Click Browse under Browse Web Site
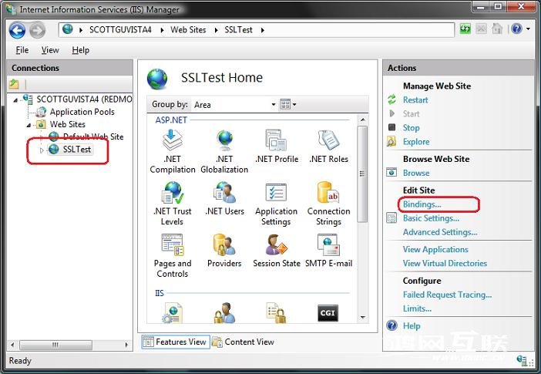The height and width of the screenshot is (374, 541). click(x=416, y=173)
